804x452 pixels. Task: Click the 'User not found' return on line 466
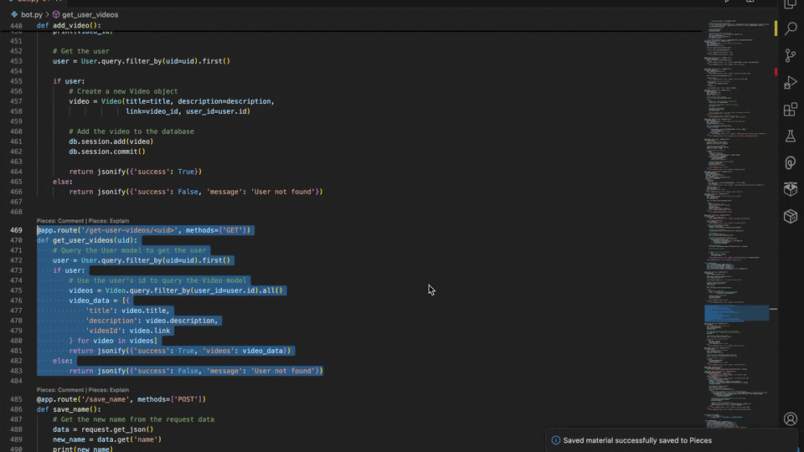[x=196, y=192]
